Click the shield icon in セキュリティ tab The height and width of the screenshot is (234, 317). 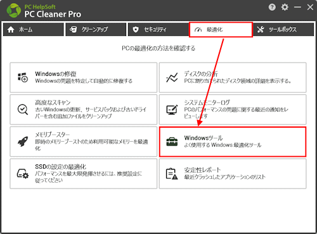pyautogui.click(x=136, y=30)
